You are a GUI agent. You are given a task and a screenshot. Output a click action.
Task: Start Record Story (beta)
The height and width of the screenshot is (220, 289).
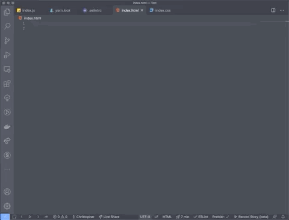(x=251, y=217)
